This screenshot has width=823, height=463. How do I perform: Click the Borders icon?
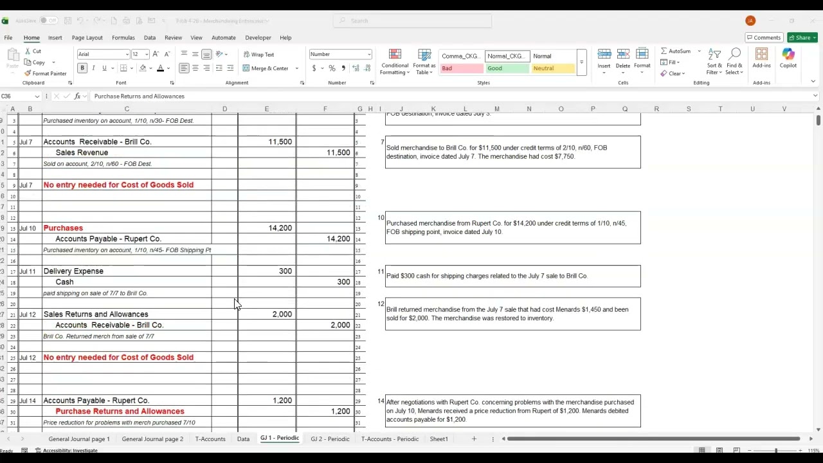tap(123, 68)
